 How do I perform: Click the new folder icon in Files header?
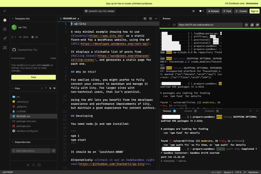tap(54, 88)
